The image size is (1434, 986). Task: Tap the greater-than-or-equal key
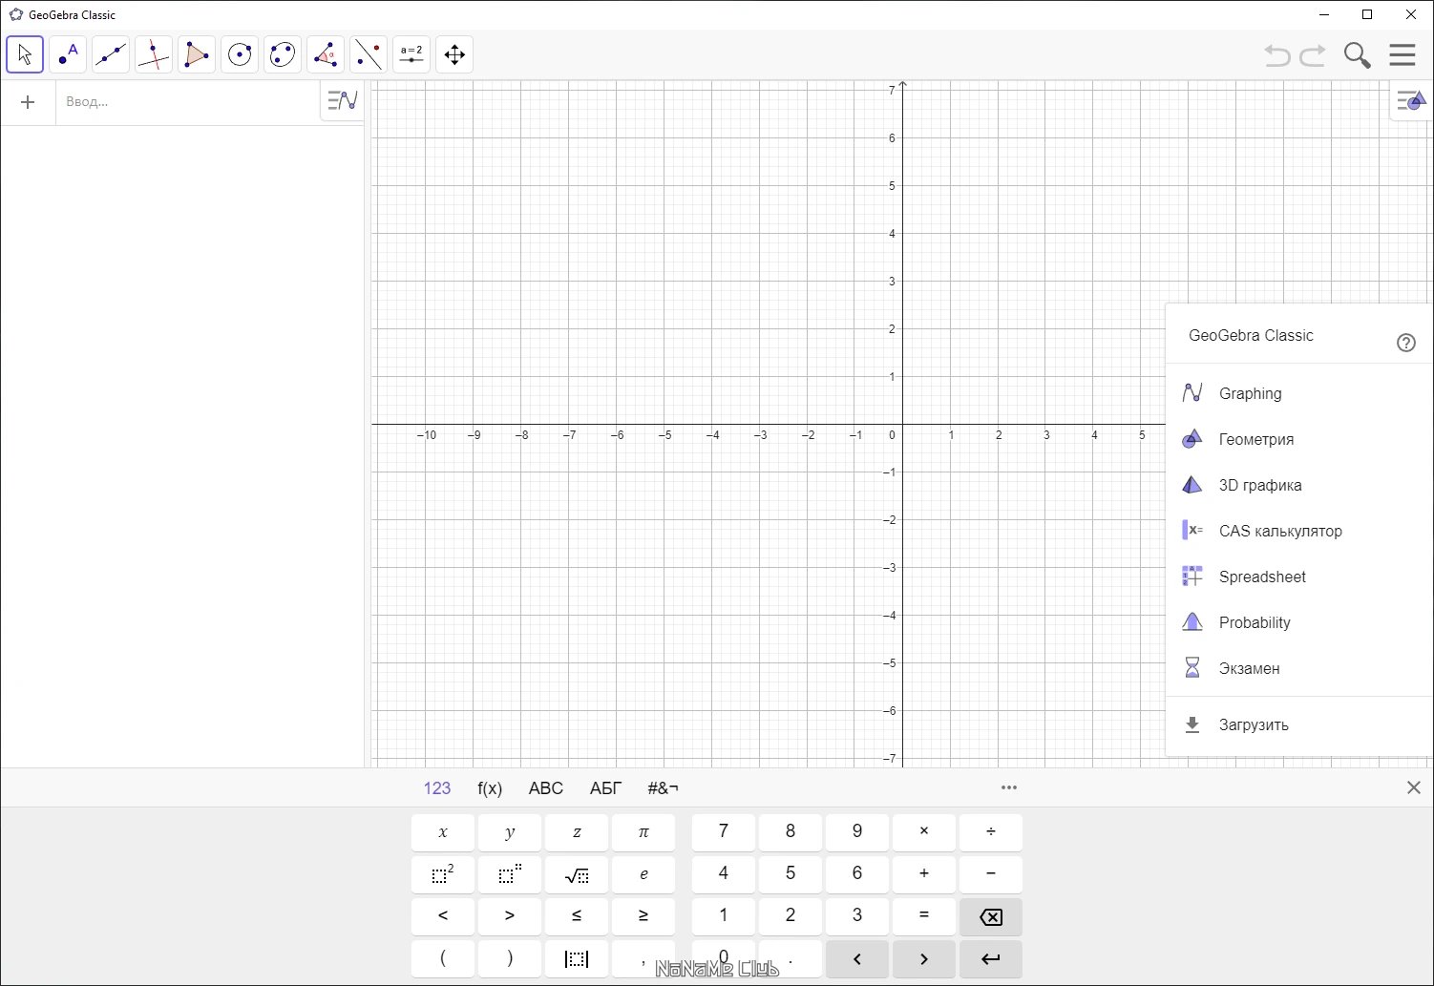tap(643, 916)
